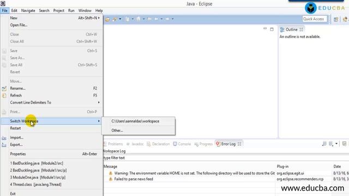Open recent file 2 BadDuckling.java [Module1/src/p]
This screenshot has height=196, width=349.
point(51,170)
